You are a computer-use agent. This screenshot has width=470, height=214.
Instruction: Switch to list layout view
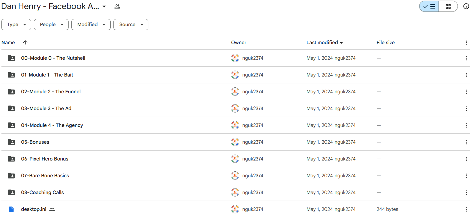tap(429, 7)
